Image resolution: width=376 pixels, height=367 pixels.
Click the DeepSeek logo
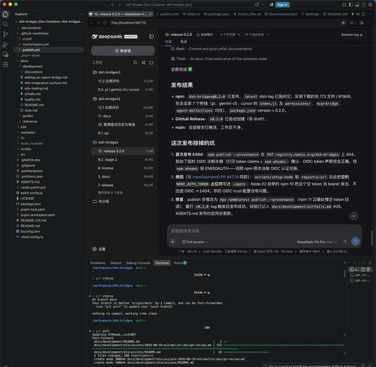tap(115, 37)
